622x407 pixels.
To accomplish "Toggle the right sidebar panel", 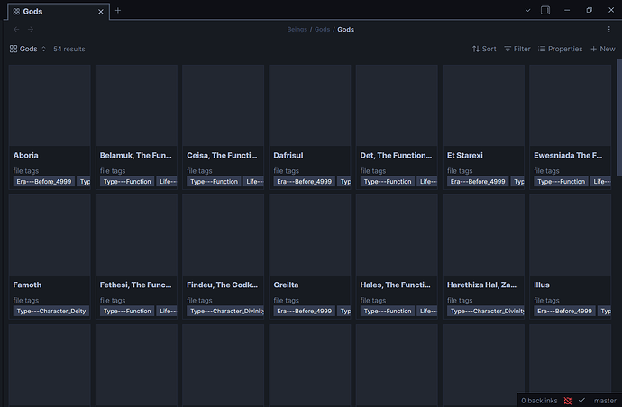I will point(545,11).
